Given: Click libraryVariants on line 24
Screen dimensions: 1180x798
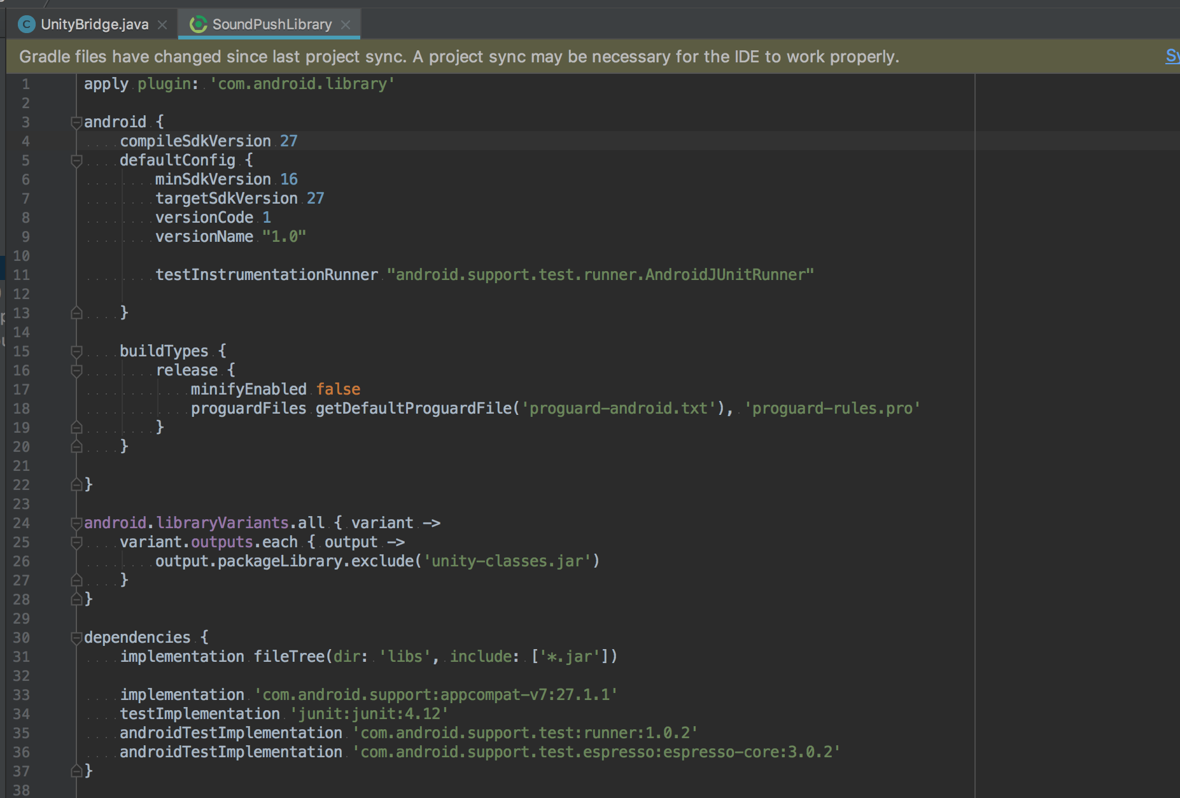Looking at the screenshot, I should coord(222,523).
